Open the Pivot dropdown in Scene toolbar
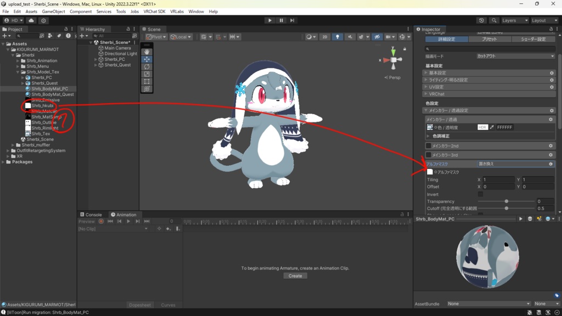Viewport: 562px width, 316px height. (x=156, y=37)
